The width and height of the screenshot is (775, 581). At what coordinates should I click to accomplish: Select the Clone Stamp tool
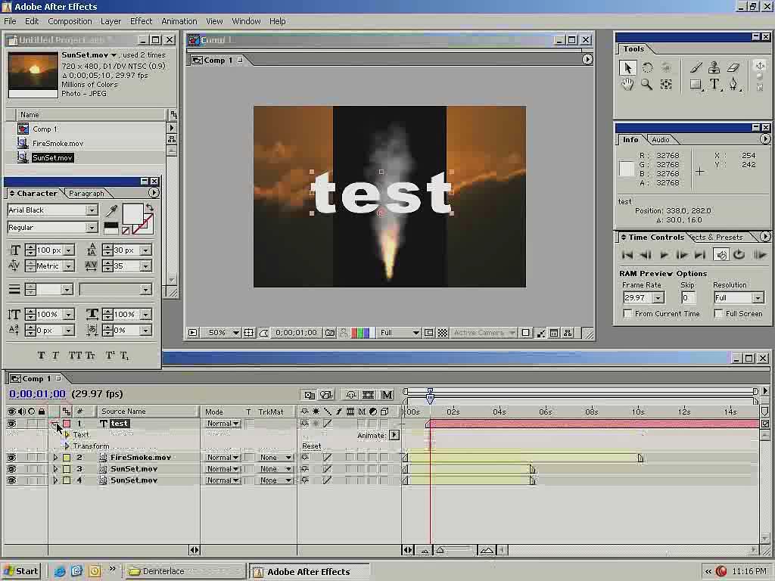(x=714, y=67)
